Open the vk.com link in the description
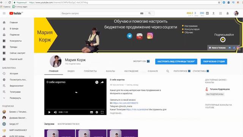Image resolution: width=243 pixels, height=137 pixels. pos(126,103)
